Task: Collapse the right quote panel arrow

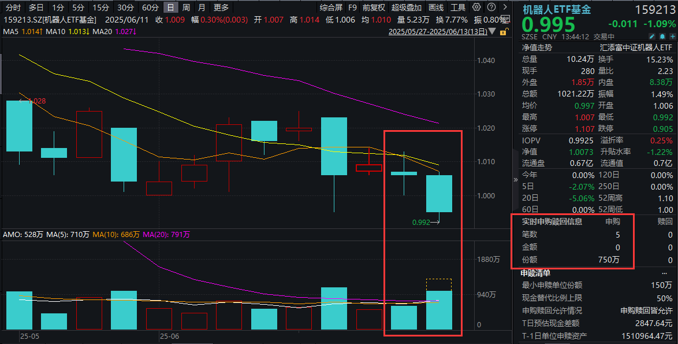Action: [516, 180]
